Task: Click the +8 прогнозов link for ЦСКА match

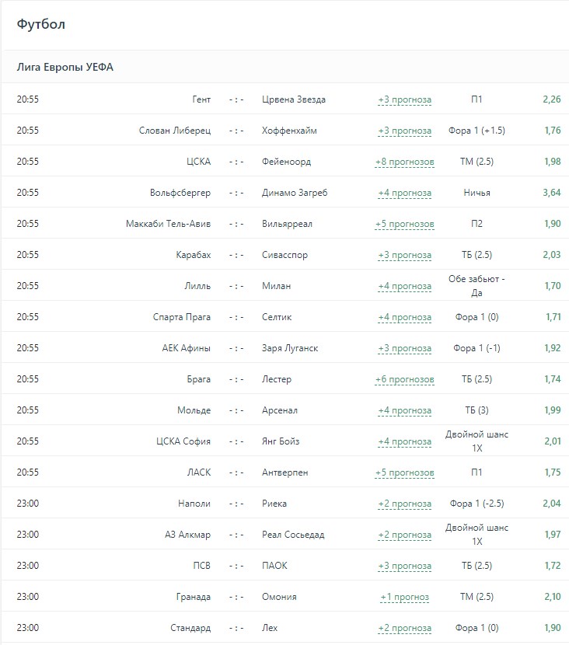Action: 404,162
